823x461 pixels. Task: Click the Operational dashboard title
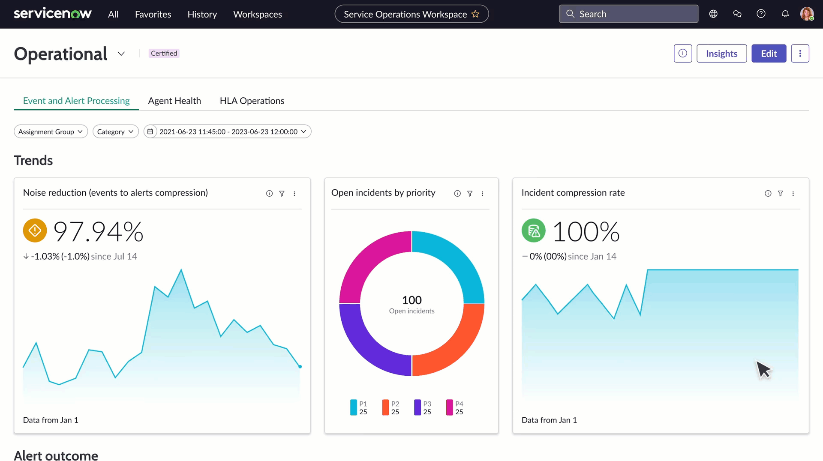click(x=60, y=54)
